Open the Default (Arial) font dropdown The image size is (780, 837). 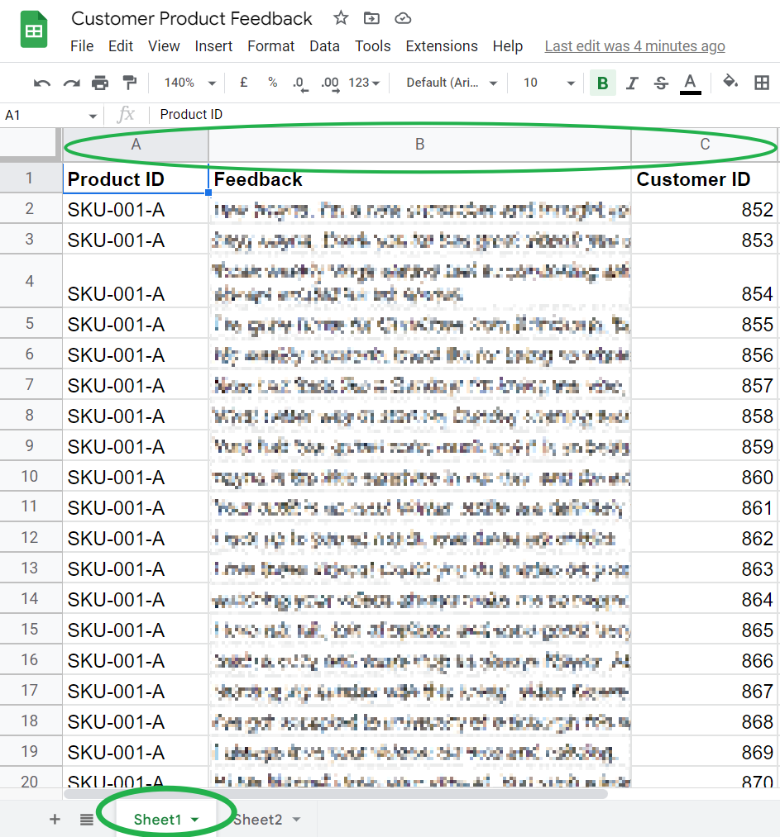tap(452, 83)
